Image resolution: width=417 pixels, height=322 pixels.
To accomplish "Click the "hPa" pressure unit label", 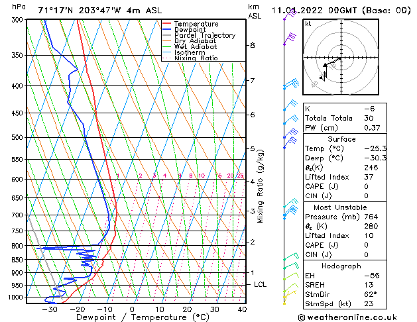I will click(19, 7).
